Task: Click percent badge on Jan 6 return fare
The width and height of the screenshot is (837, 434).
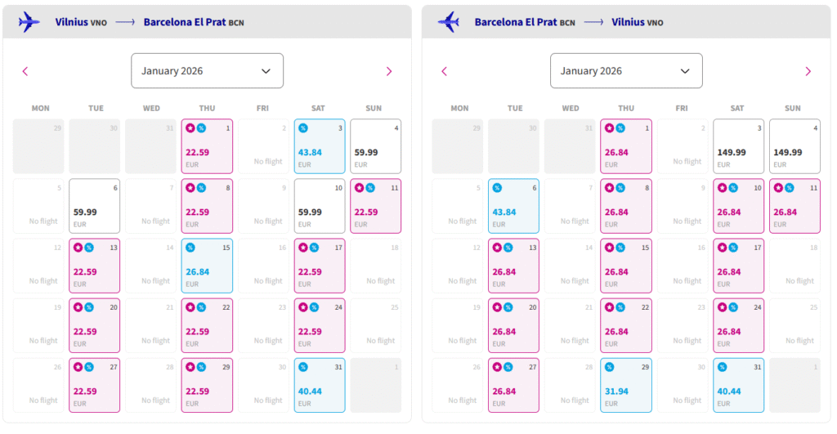Action: click(x=497, y=188)
